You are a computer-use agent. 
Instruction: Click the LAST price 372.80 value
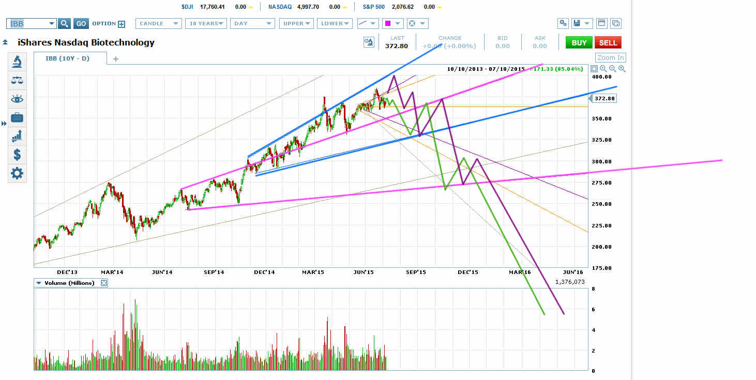[x=397, y=46]
